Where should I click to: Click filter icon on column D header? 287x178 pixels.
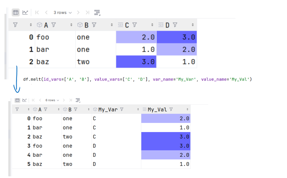[x=175, y=25]
